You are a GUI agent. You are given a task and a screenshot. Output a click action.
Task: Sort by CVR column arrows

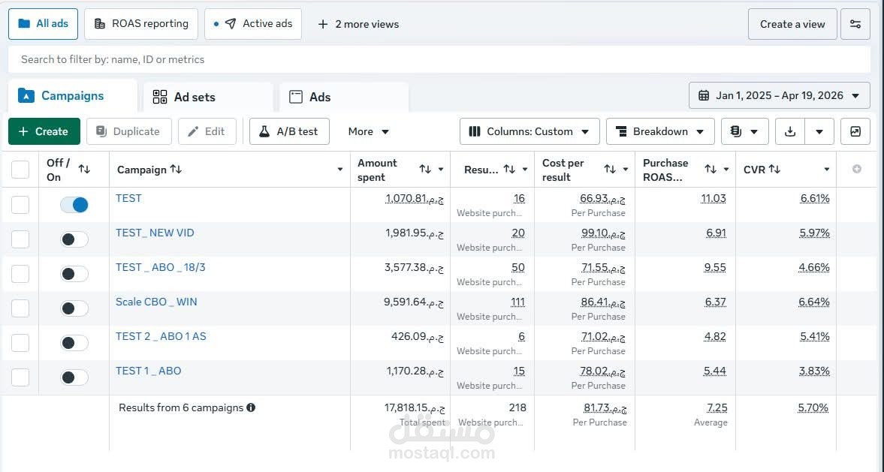tap(774, 169)
